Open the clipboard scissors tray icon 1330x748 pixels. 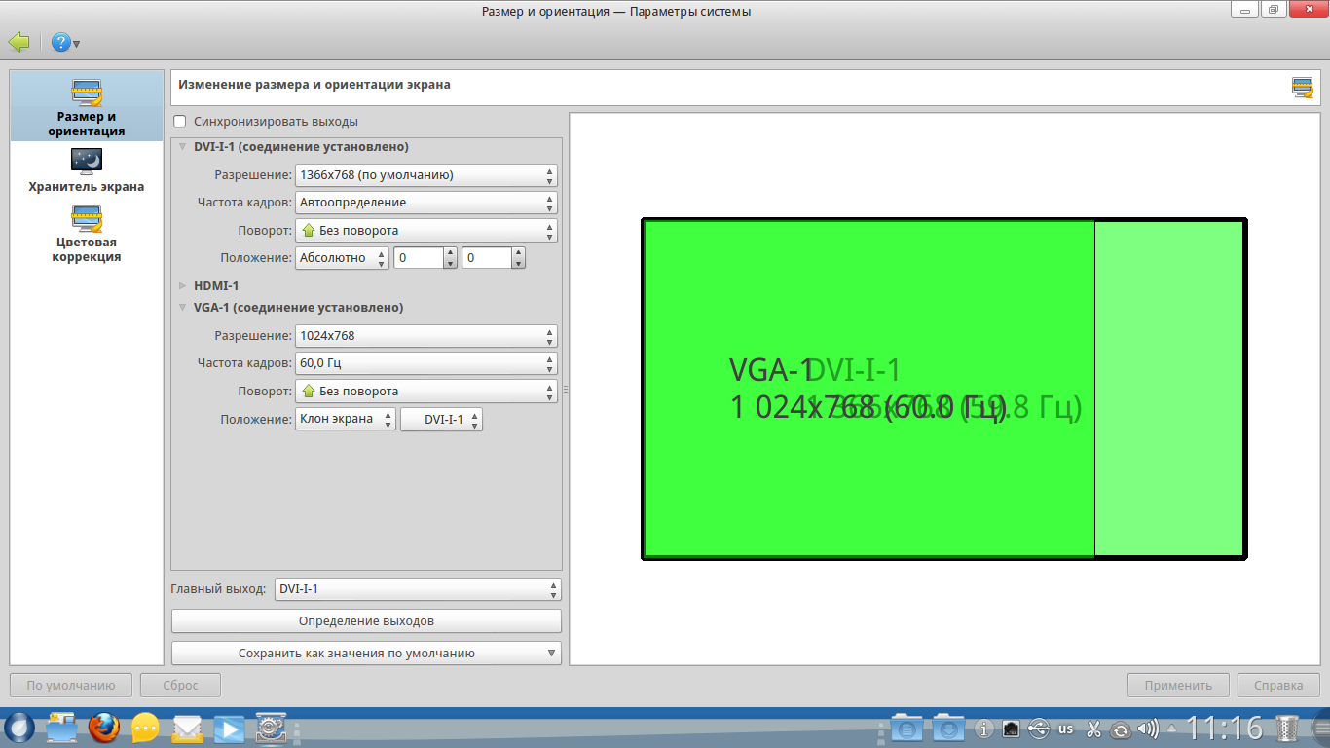[1093, 729]
